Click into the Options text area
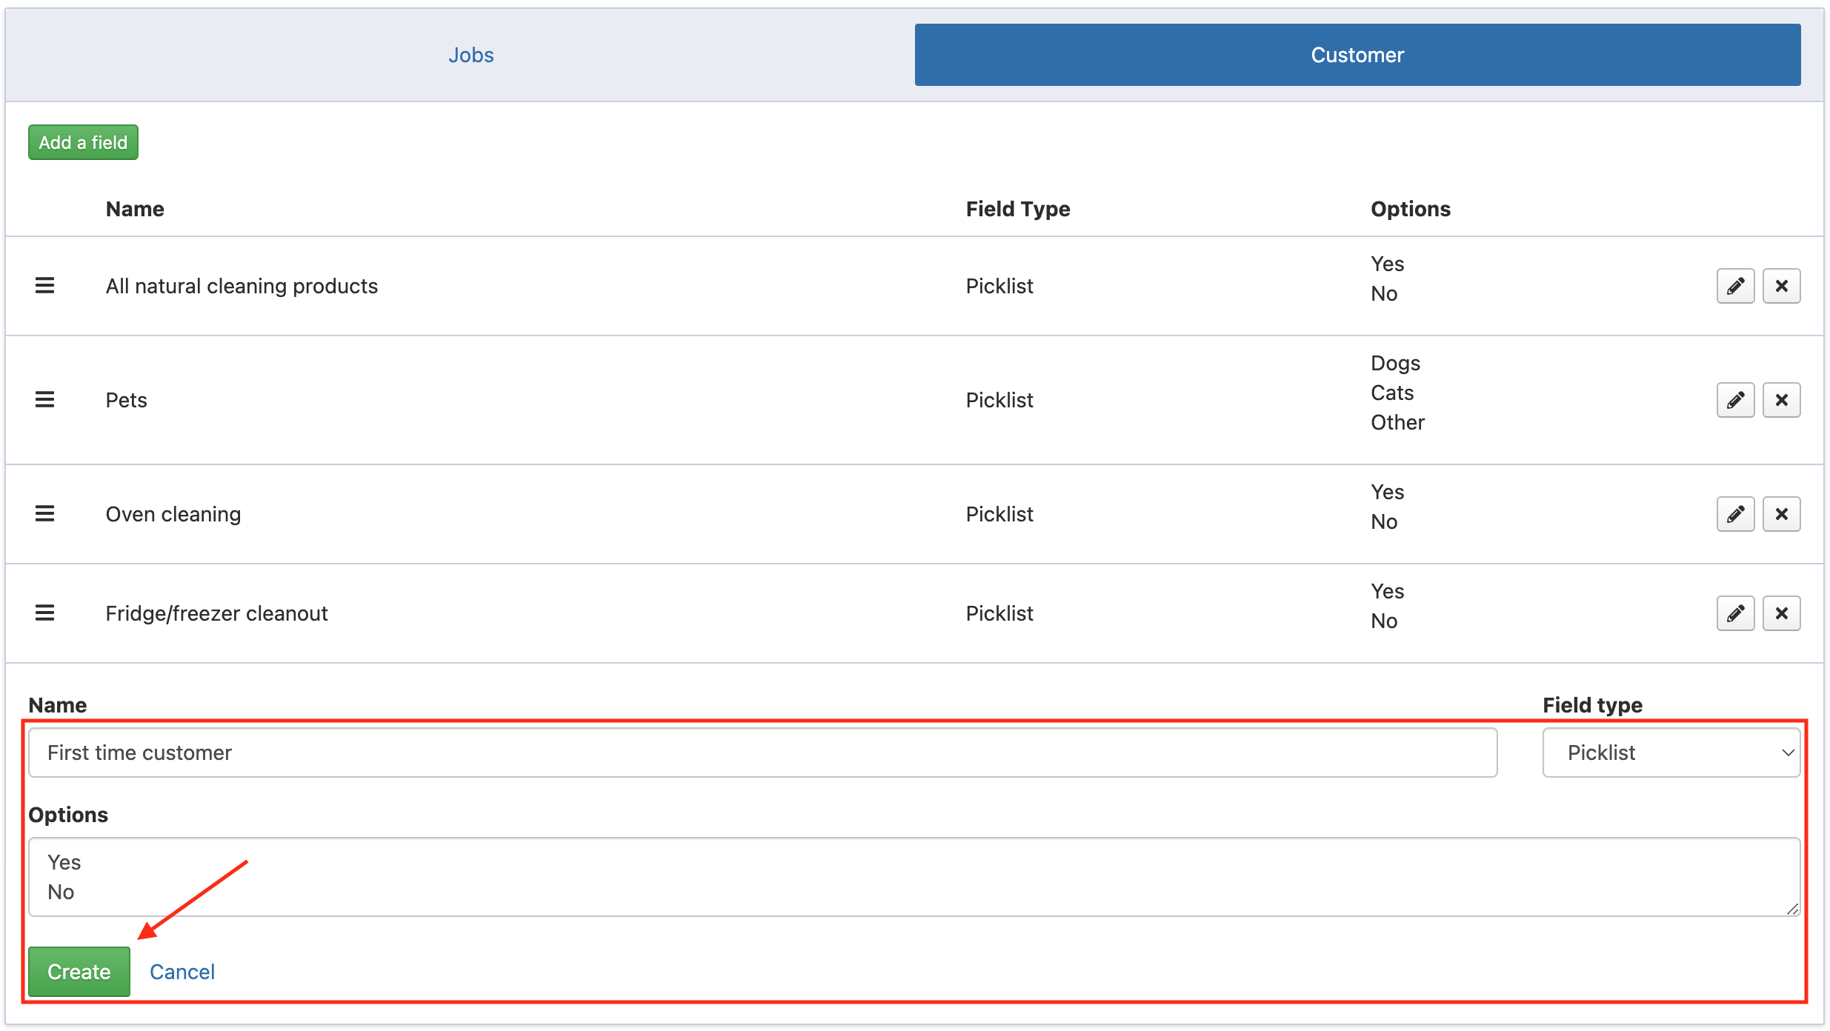Image resolution: width=1830 pixels, height=1031 pixels. pyautogui.click(x=914, y=877)
